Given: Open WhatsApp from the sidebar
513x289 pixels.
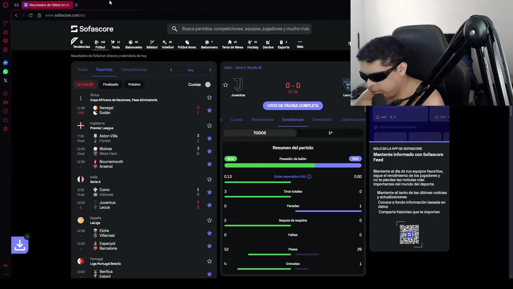Looking at the screenshot, I should pos(6,71).
